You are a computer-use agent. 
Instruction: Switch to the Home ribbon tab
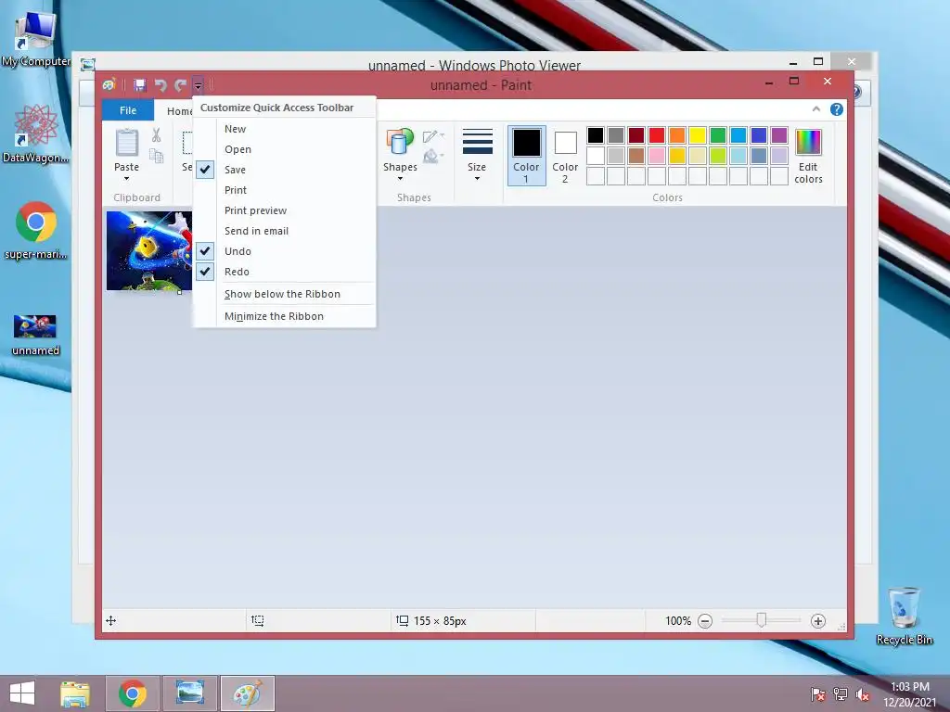click(179, 111)
